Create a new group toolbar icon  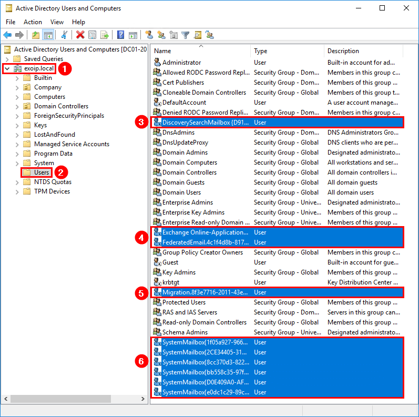(161, 35)
